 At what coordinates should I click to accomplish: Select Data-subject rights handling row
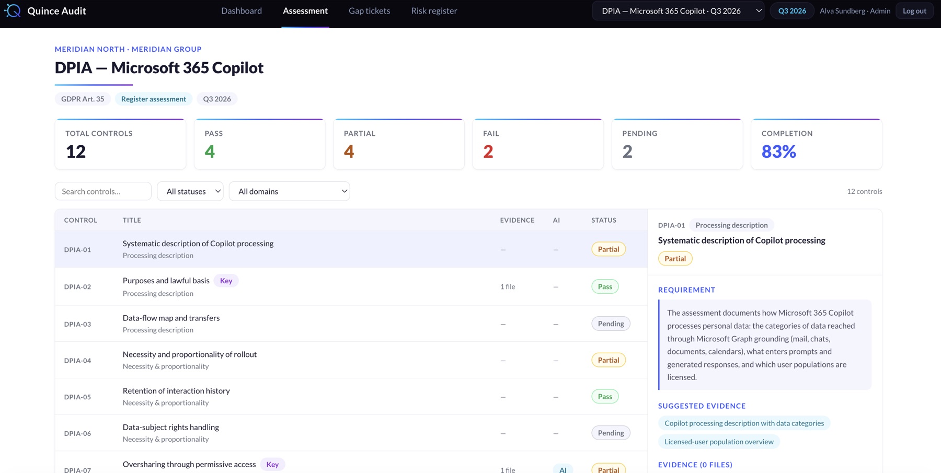tap(351, 433)
